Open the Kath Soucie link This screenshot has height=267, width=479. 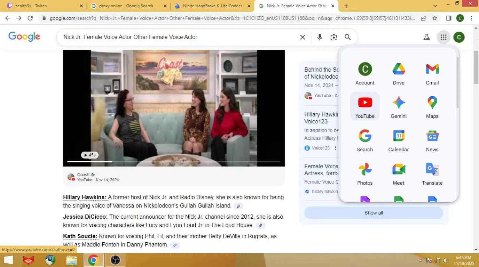click(x=80, y=236)
